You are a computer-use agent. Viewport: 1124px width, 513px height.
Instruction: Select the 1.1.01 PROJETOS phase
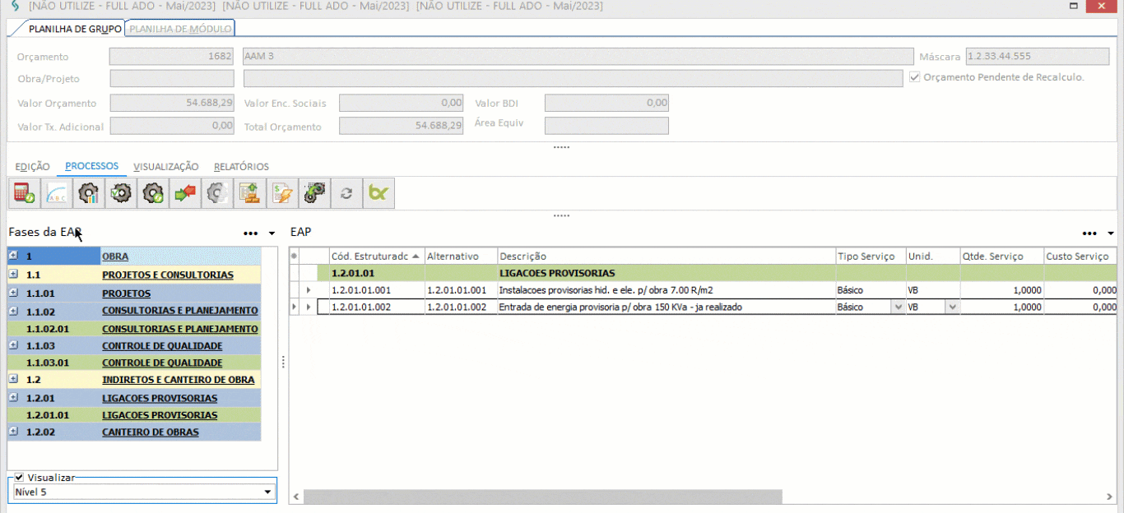126,293
